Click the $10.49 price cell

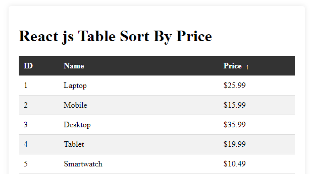point(234,164)
